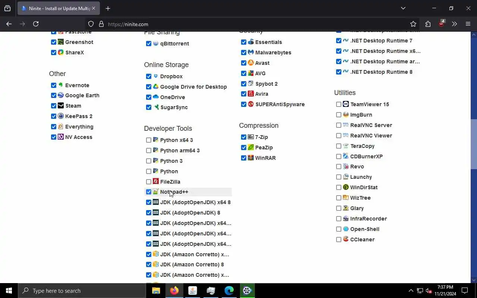Click the Dropbox icon
Image resolution: width=477 pixels, height=298 pixels.
[156, 76]
